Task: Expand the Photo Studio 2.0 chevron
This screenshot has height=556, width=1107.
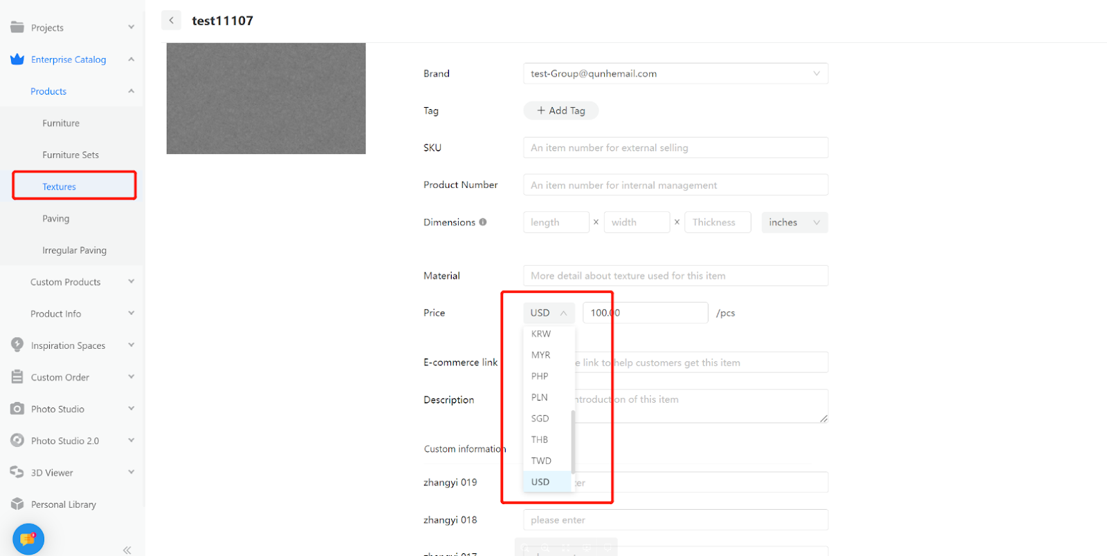Action: pyautogui.click(x=131, y=441)
